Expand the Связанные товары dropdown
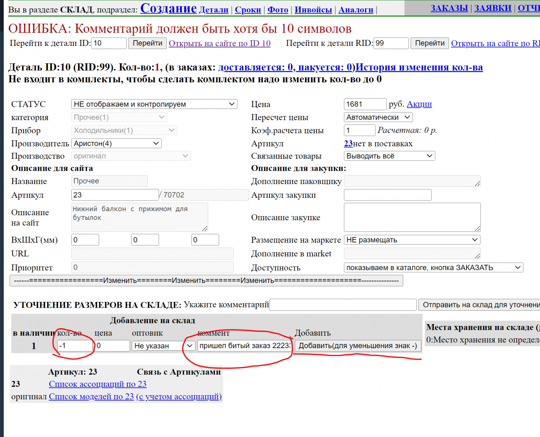 click(389, 156)
